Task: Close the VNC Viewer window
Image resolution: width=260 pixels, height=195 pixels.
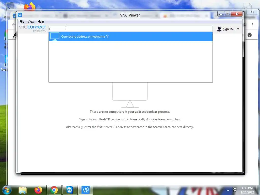Action: click(237, 14)
